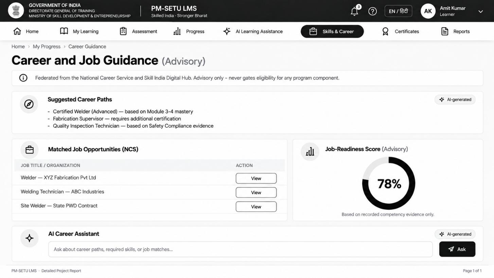Open the help question mark icon
Screen dimensions: 494x278
(x=373, y=11)
